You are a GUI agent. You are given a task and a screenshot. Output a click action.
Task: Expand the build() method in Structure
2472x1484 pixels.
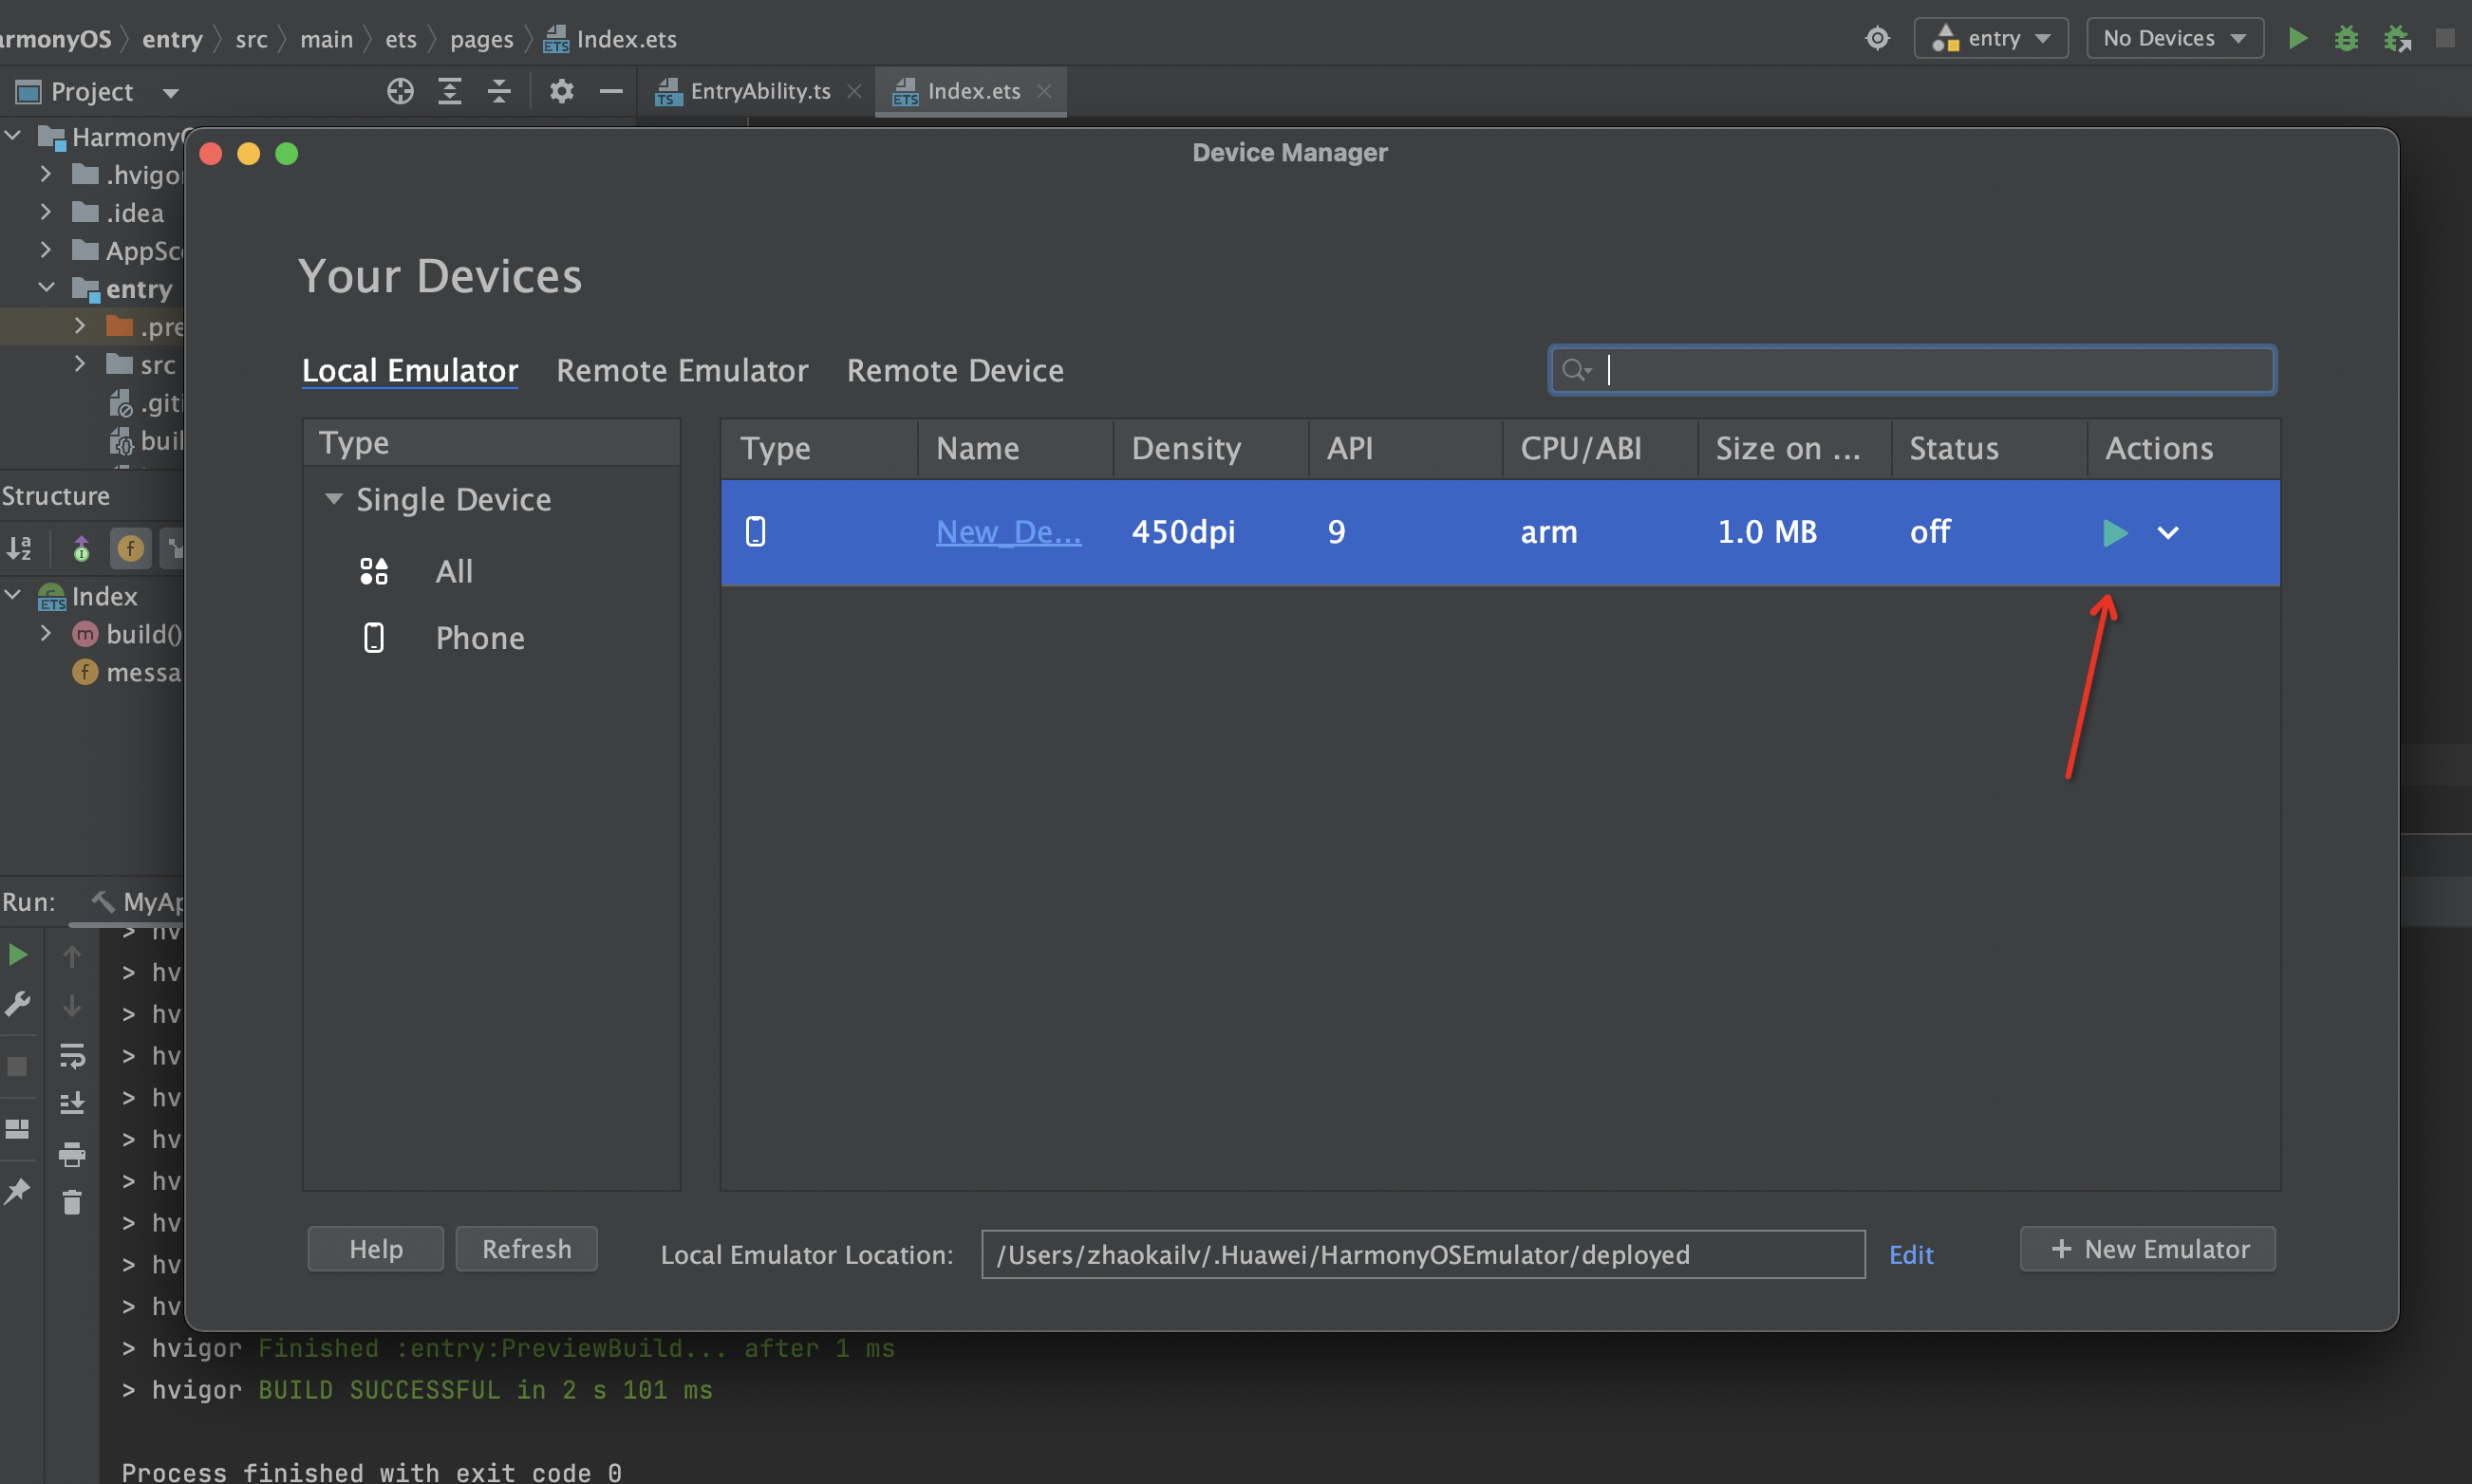[45, 633]
